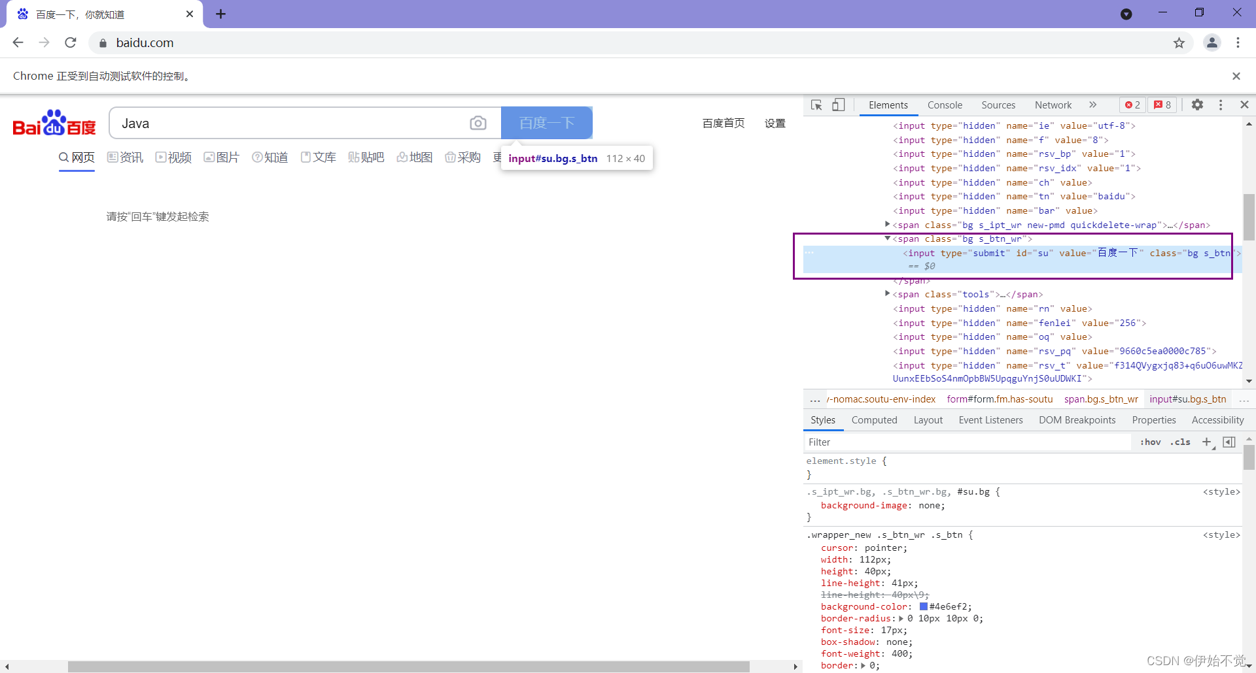Select the 地图 search category
Viewport: 1256px width, 673px height.
415,157
